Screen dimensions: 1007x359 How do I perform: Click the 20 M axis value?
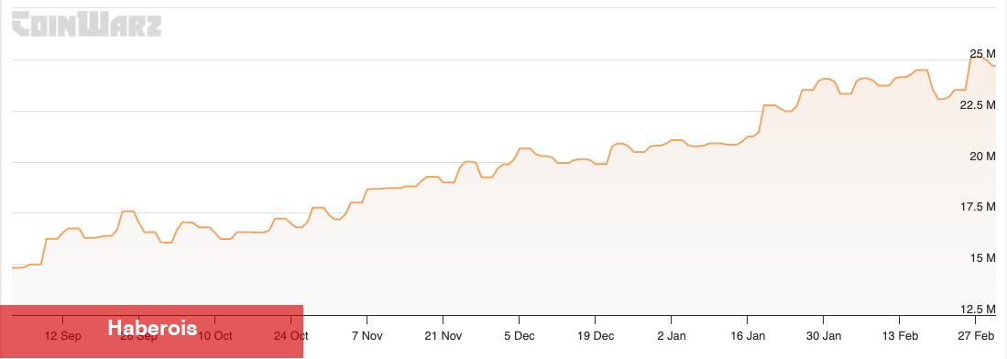(982, 156)
